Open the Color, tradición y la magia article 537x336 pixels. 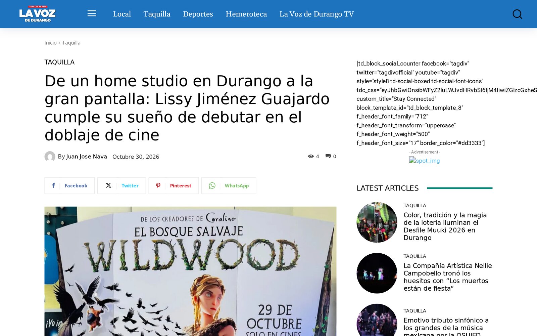(445, 226)
